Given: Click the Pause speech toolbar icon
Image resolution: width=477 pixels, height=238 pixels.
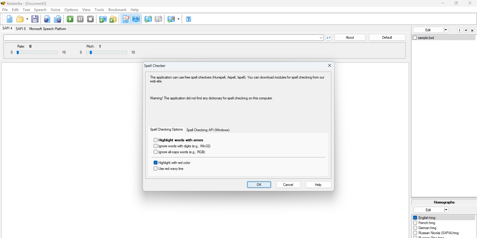Looking at the screenshot, I should click(x=80, y=19).
